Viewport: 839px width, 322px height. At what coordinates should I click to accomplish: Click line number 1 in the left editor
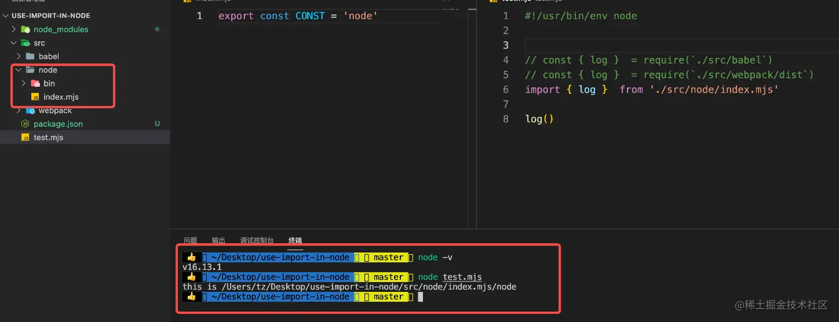[x=199, y=16]
